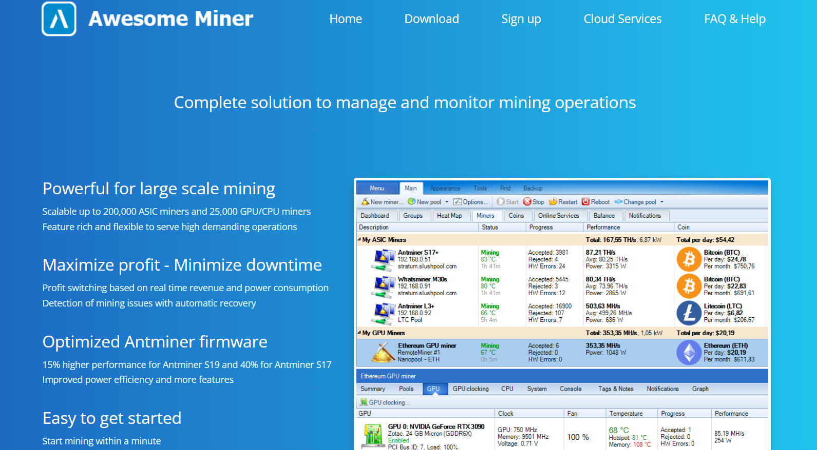Screen dimensions: 817x450
Task: Click the Litecoin coin icon
Action: click(x=689, y=313)
